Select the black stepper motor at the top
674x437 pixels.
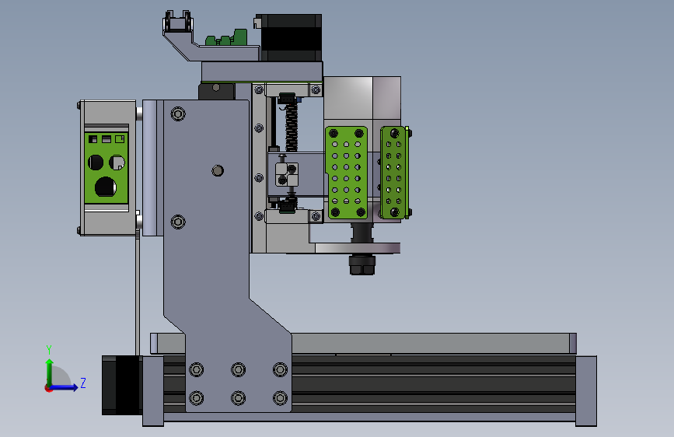point(292,37)
